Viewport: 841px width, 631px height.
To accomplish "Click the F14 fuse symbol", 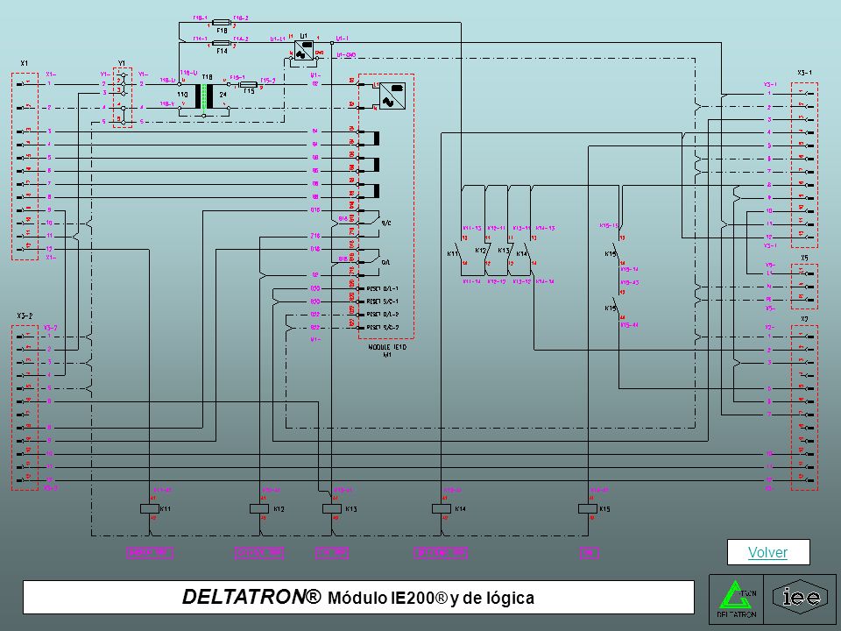I will 221,43.
